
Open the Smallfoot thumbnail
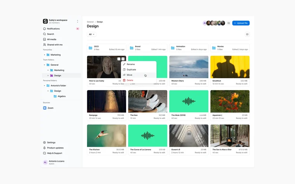230,67
